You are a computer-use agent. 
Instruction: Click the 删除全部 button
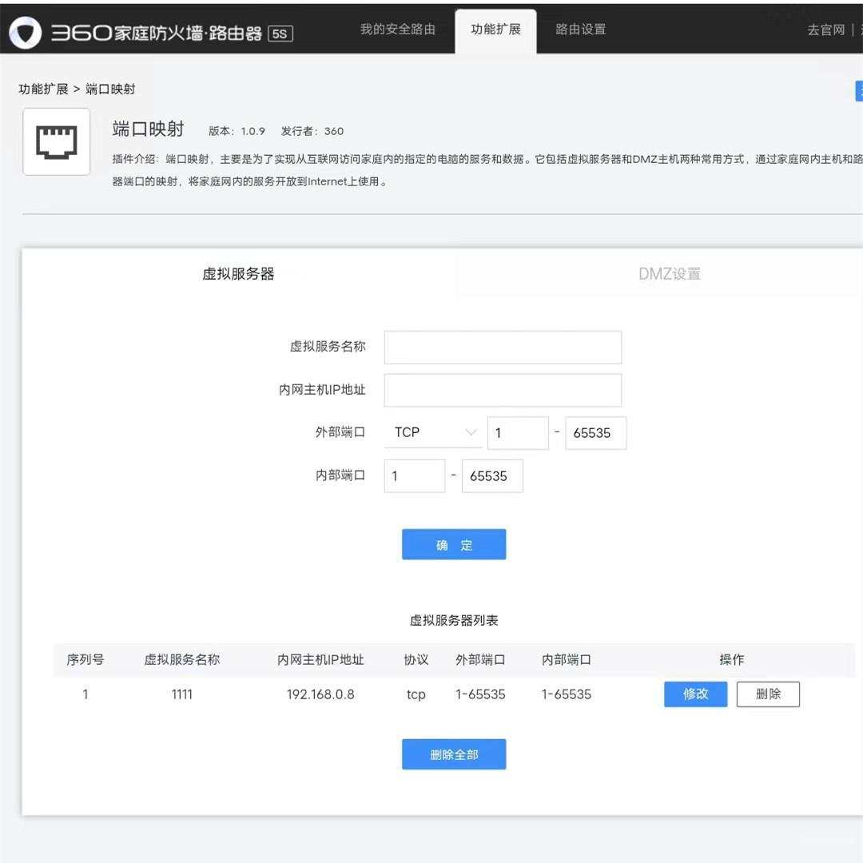pyautogui.click(x=454, y=754)
